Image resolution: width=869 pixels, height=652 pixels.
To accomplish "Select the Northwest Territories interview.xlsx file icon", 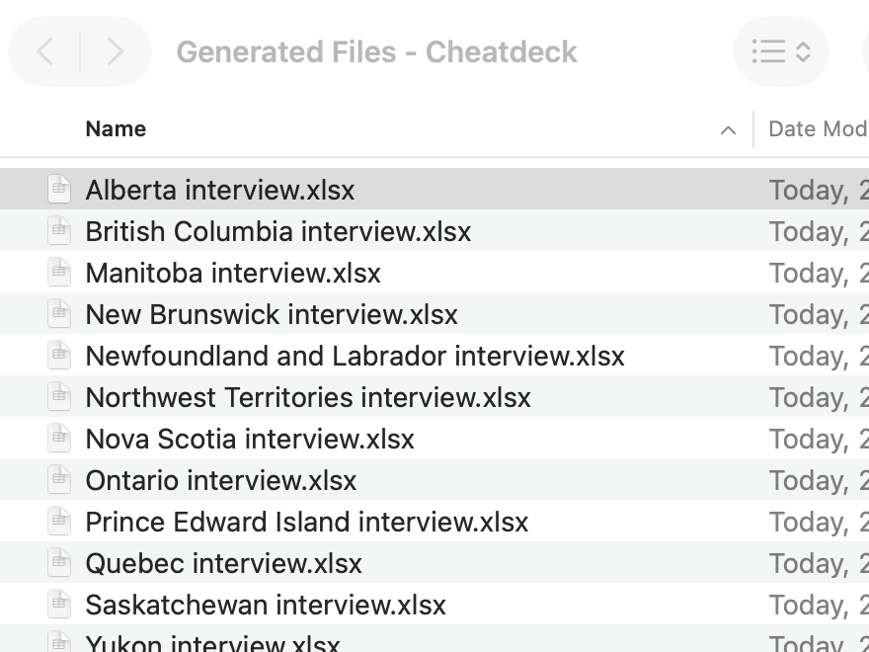I will pyautogui.click(x=60, y=397).
